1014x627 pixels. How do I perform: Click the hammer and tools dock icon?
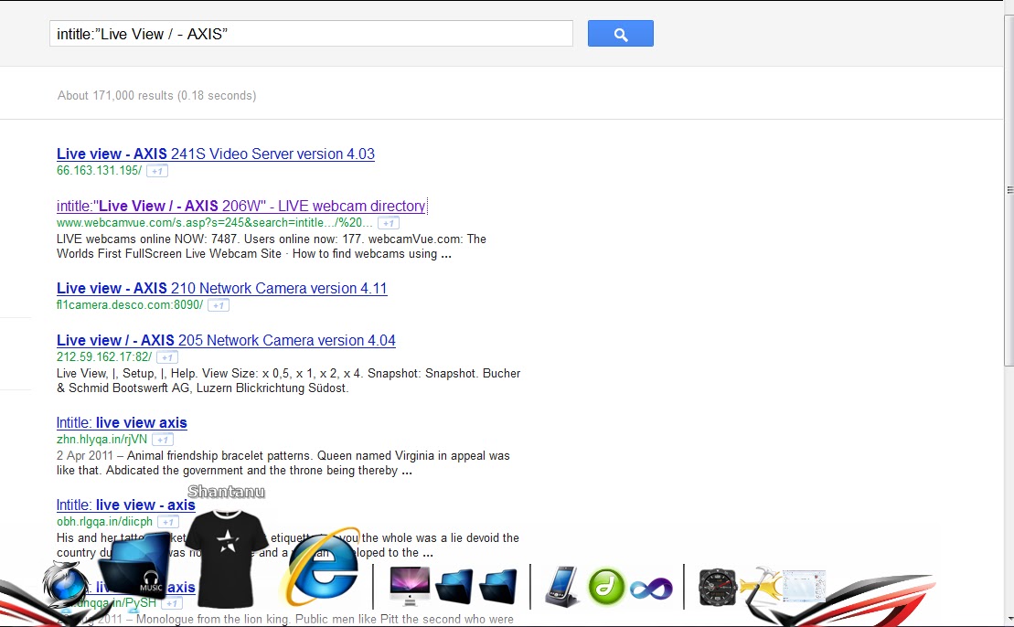pyautogui.click(x=761, y=587)
